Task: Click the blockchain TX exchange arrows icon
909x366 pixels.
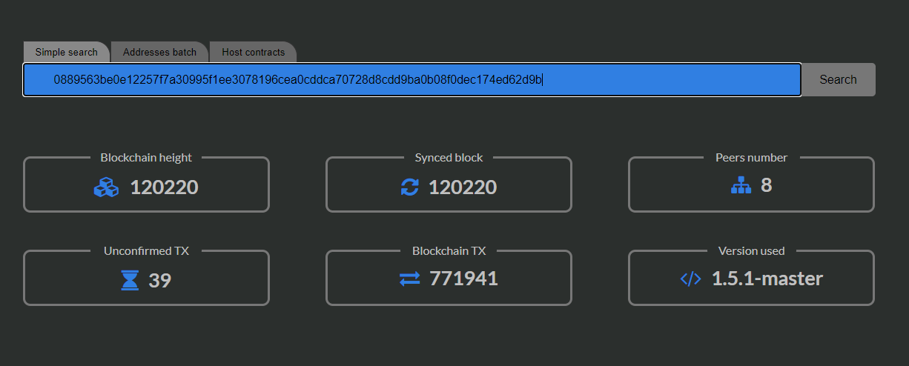Action: point(409,279)
